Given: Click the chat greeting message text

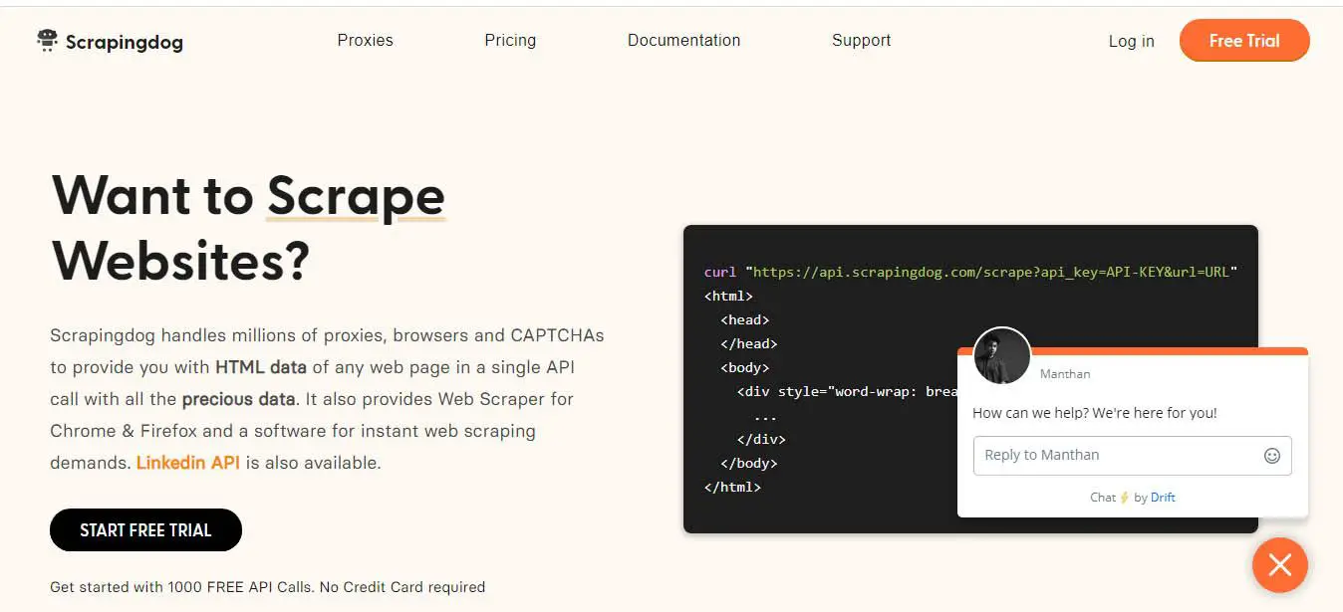Looking at the screenshot, I should [x=1094, y=413].
